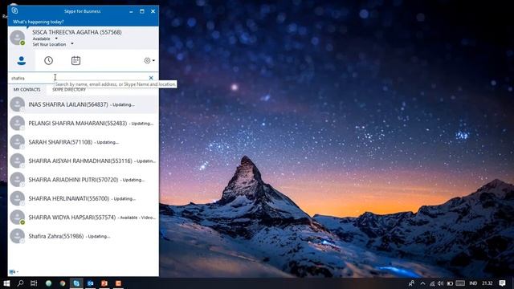Click avatar of Shafira Zahra
Screen dimensions: 514x289
(18, 236)
